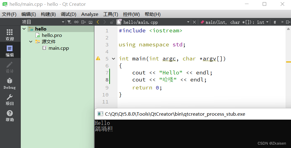Click the # preprocessor directives button

275,22
